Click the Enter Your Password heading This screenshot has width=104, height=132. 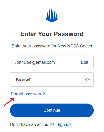point(52,34)
